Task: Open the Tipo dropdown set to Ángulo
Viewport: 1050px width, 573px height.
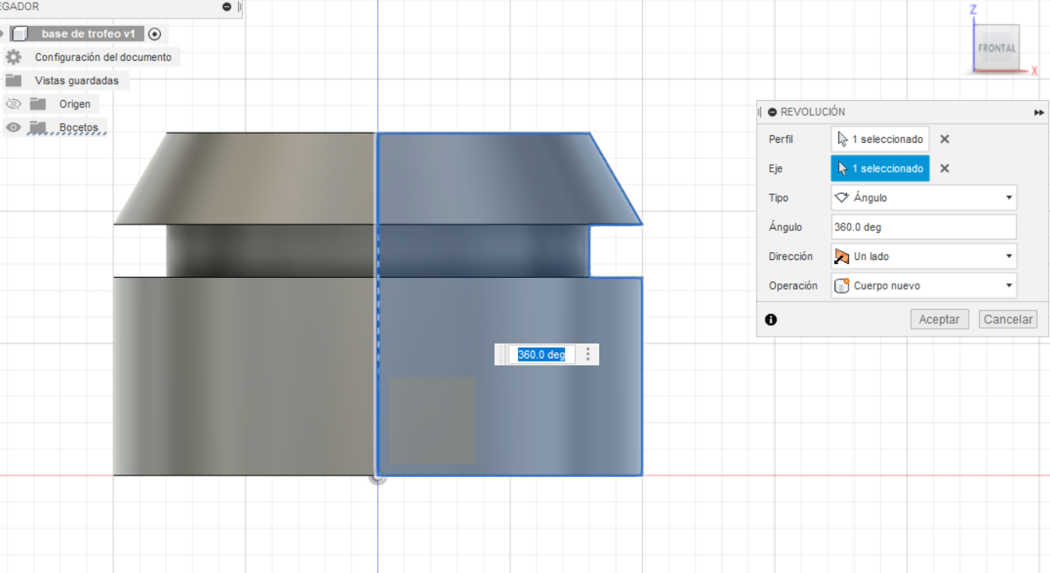Action: [923, 198]
